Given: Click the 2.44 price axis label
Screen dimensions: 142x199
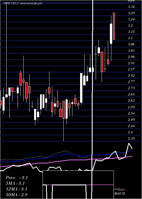Looking at the screenshot, I should pos(131,126).
